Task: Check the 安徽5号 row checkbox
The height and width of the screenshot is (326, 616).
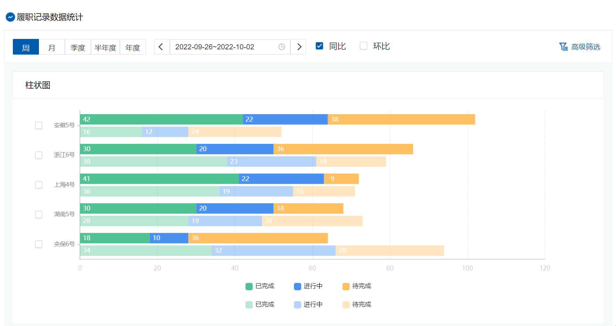Action: tap(39, 125)
